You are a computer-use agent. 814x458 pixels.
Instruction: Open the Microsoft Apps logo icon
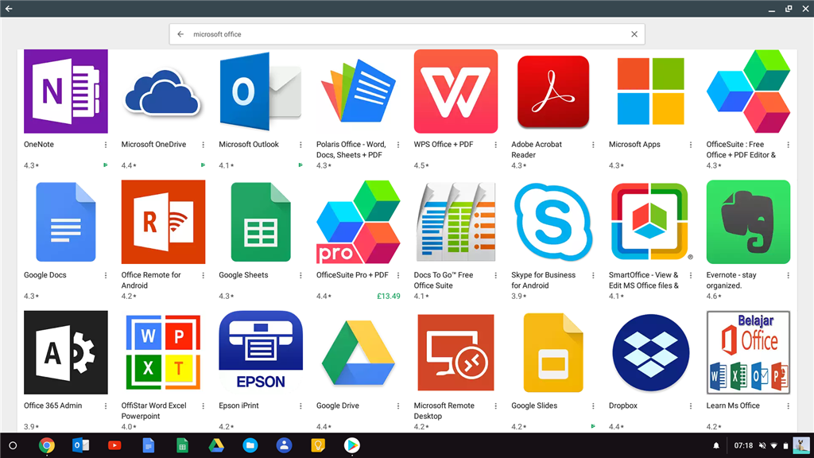[650, 91]
